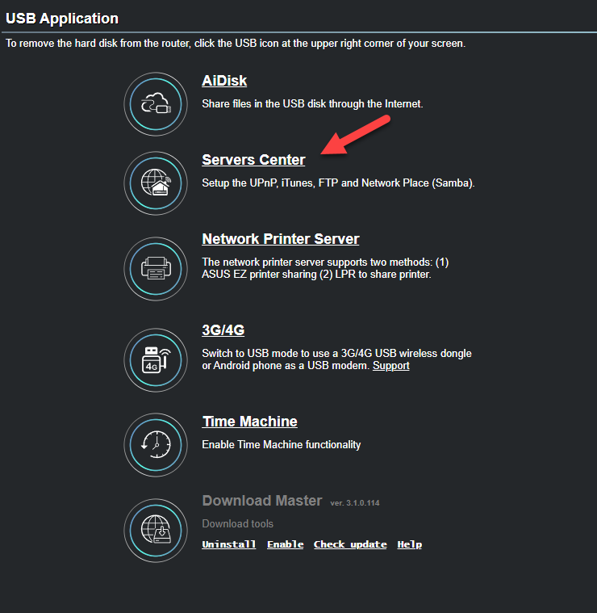Viewport: 597px width, 613px height.
Task: Click the Network Printer Server printer icon
Action: [x=156, y=268]
